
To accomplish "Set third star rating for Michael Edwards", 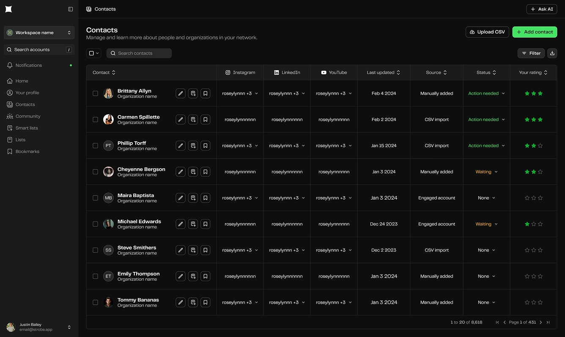I will [x=540, y=224].
